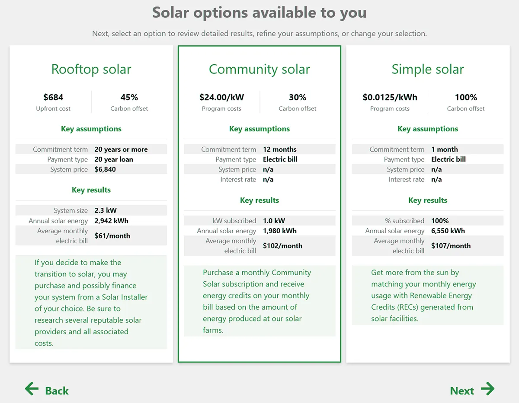Click Community solar $24.00/kW program costs
Screen dimensions: 519x403
coord(221,98)
